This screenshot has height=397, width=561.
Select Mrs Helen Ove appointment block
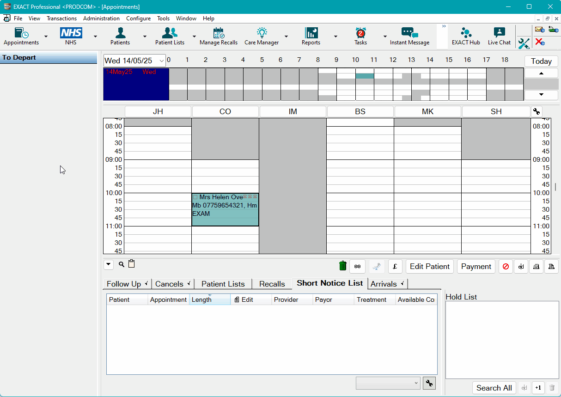(225, 209)
